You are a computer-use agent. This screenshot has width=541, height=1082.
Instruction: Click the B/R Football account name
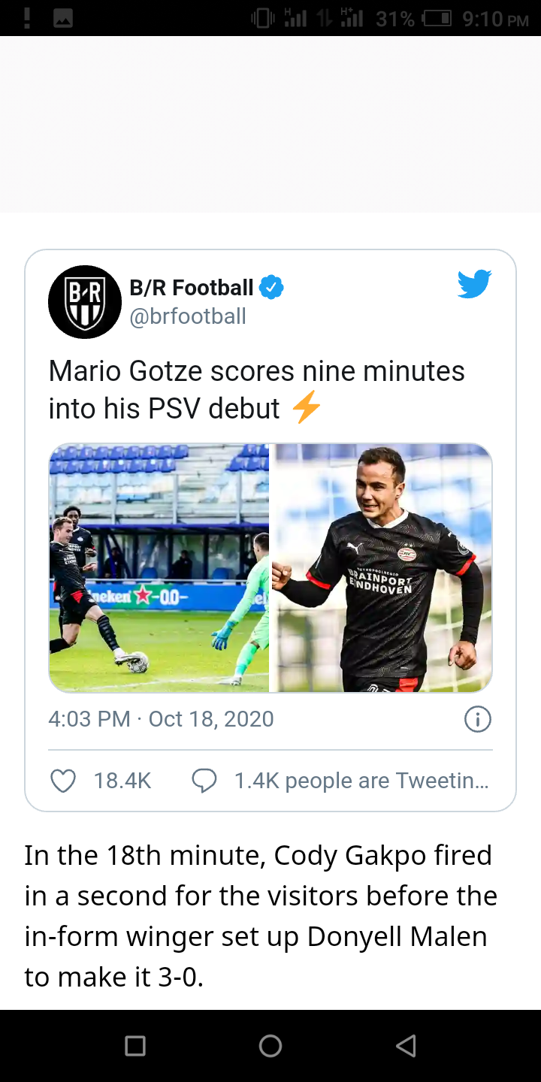point(192,287)
